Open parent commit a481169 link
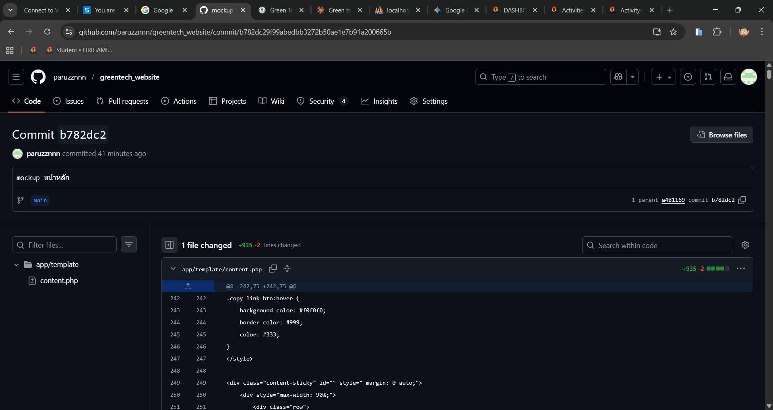The image size is (773, 410). (673, 200)
